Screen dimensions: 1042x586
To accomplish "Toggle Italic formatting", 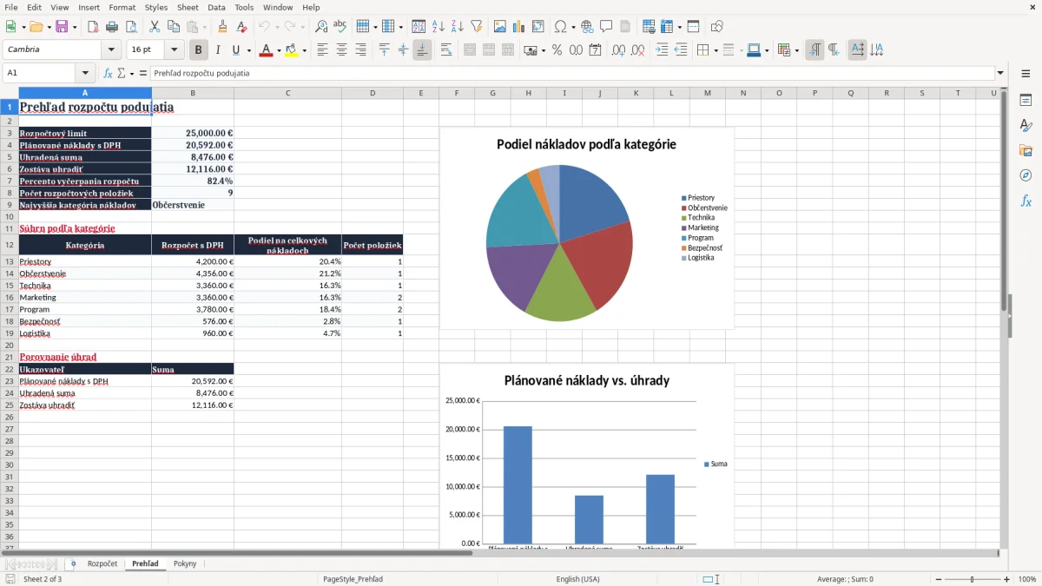I will pyautogui.click(x=217, y=50).
